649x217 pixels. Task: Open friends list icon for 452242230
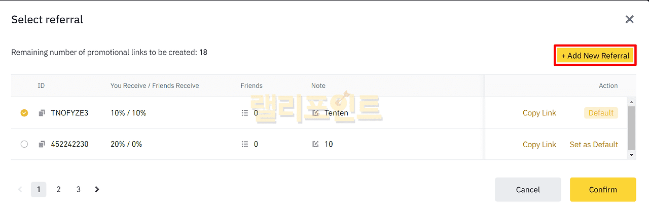245,145
